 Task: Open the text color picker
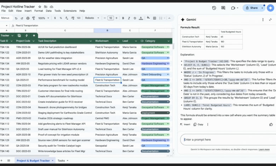[x=141, y=18]
